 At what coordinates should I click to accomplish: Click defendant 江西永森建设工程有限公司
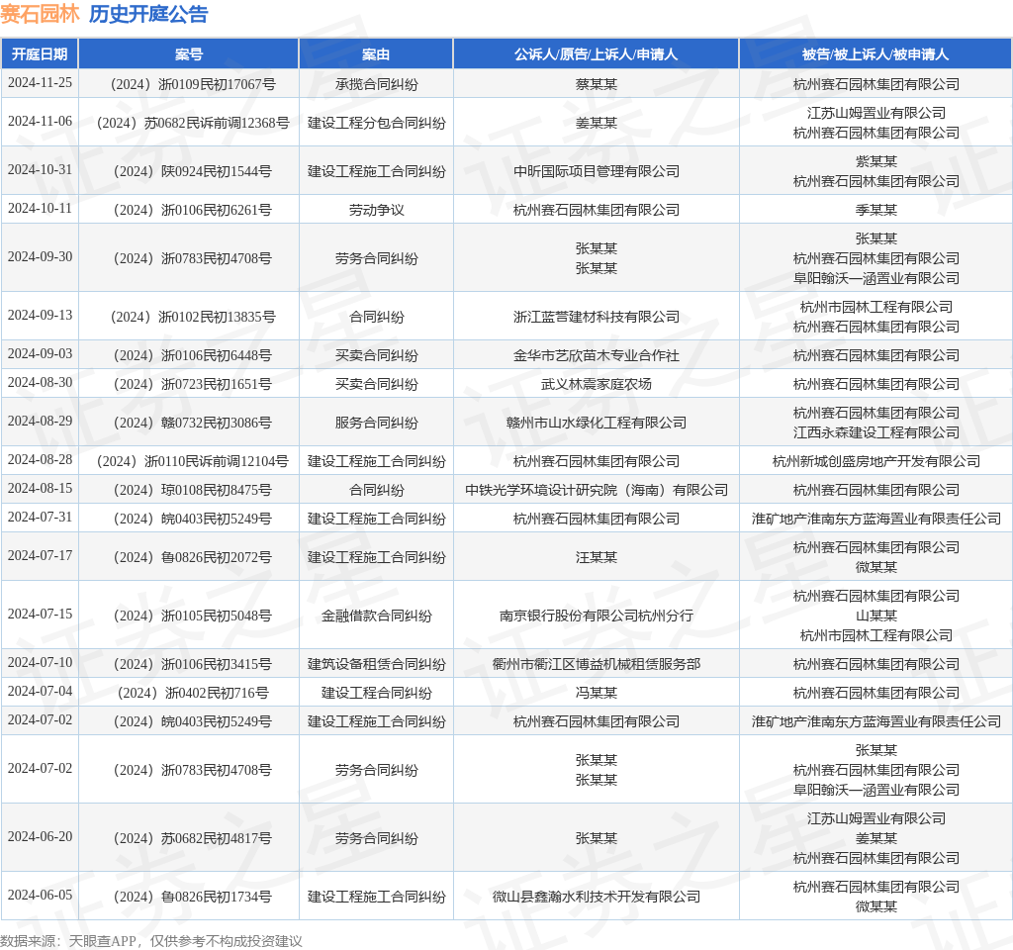[876, 432]
